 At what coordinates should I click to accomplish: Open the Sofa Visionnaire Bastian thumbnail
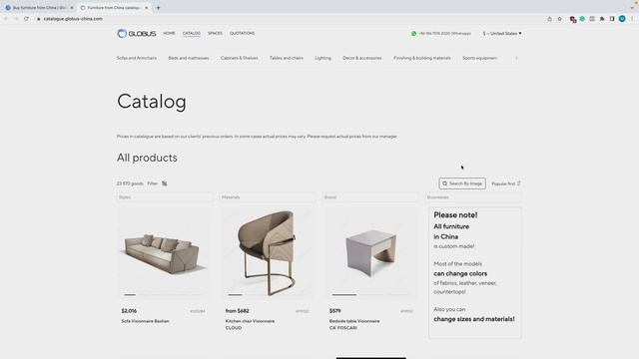point(163,252)
